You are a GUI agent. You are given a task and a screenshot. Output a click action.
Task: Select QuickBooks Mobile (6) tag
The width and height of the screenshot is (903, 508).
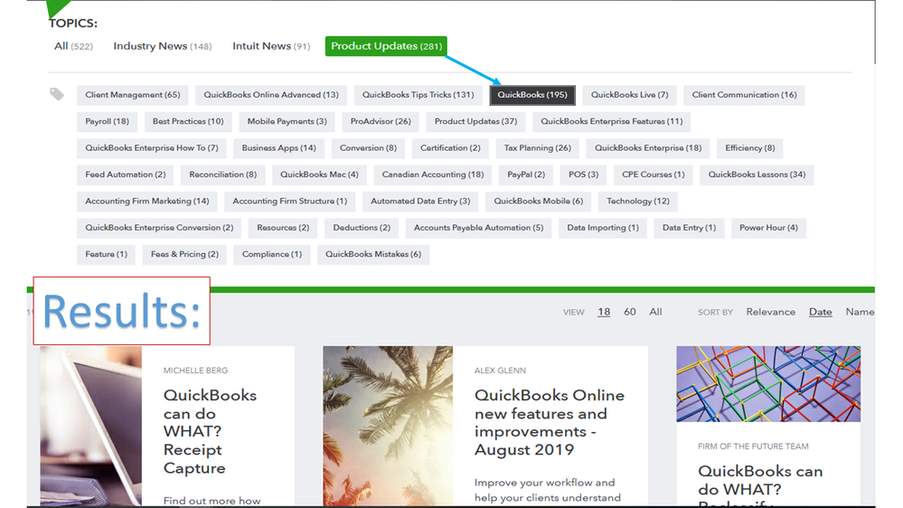539,201
